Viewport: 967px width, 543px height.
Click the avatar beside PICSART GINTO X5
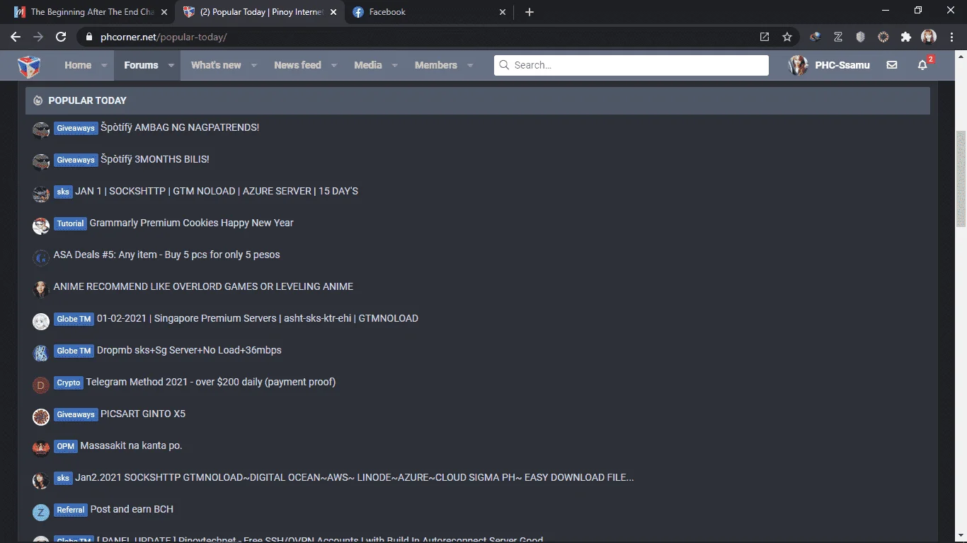click(x=41, y=416)
